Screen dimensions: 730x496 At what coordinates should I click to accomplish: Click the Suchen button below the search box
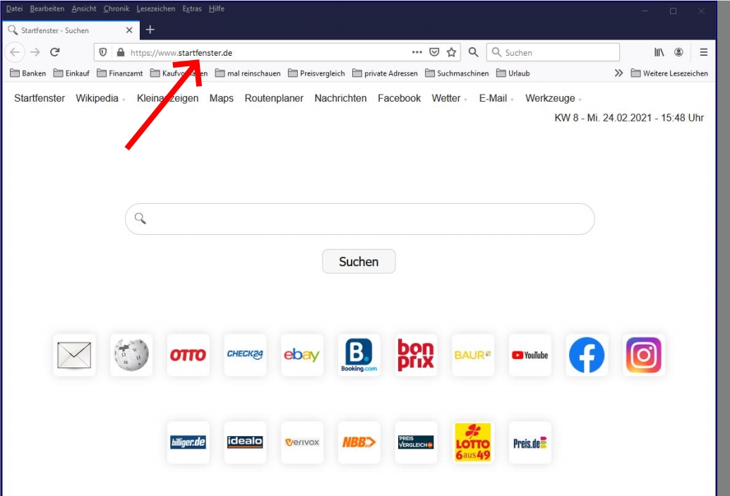359,262
